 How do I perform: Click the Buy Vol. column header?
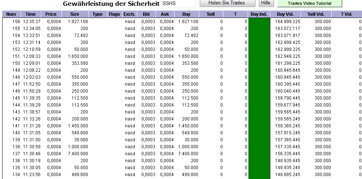[285, 14]
